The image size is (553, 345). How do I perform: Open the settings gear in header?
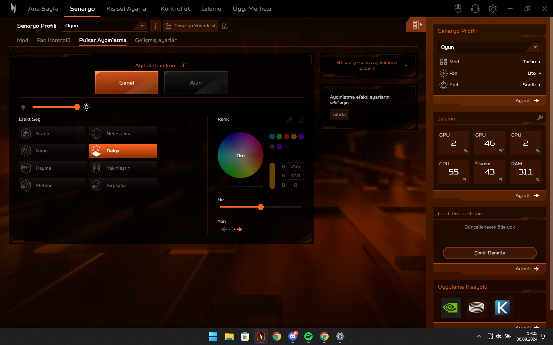[x=493, y=9]
